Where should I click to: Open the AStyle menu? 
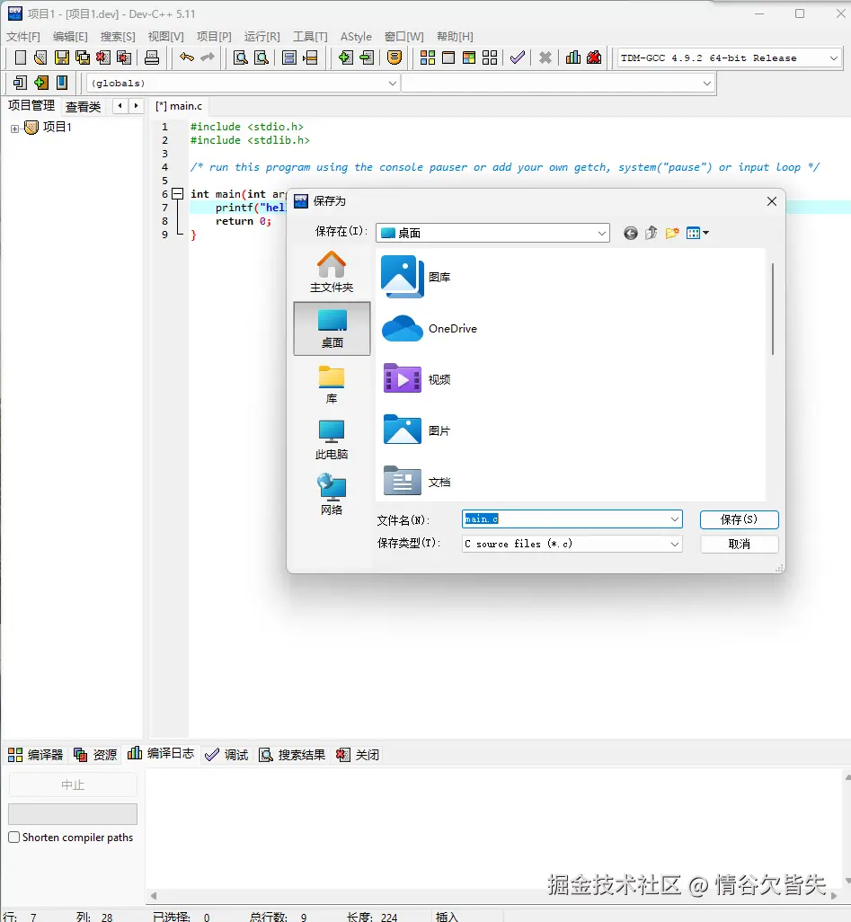356,37
